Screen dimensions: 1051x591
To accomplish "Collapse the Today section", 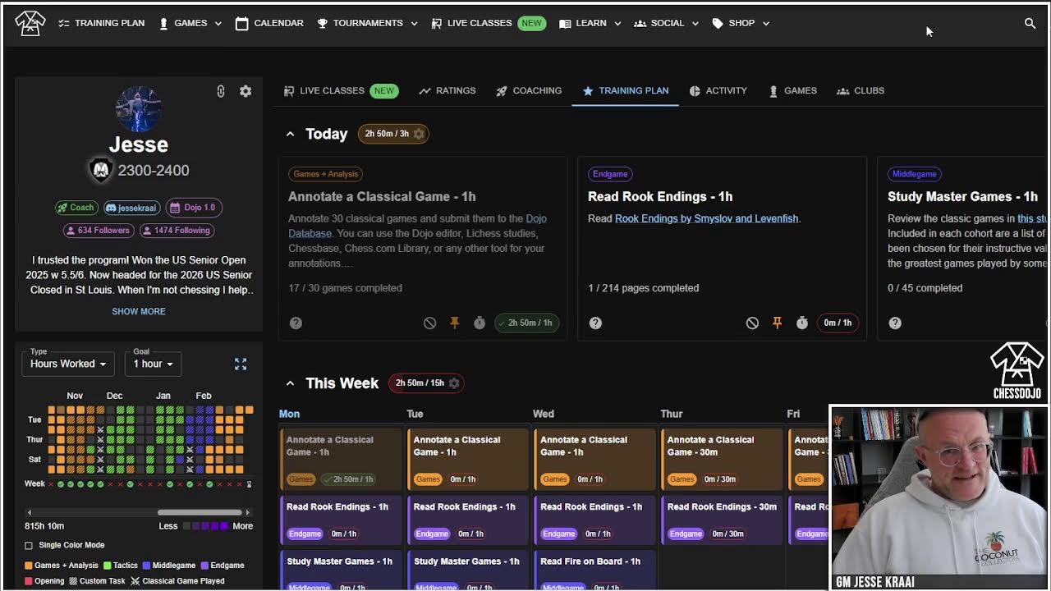I will pos(290,134).
